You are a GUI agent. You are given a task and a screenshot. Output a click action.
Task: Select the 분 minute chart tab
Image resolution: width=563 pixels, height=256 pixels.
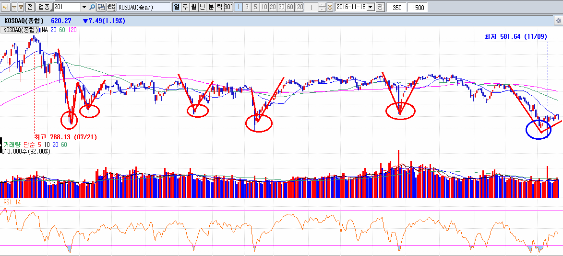(x=211, y=7)
